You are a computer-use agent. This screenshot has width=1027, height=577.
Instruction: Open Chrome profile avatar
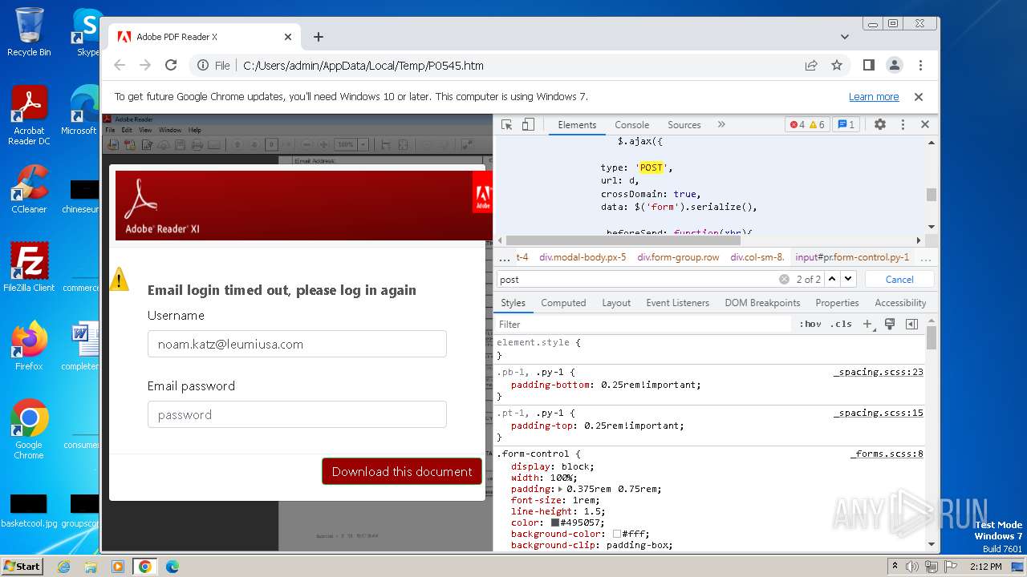pyautogui.click(x=894, y=65)
